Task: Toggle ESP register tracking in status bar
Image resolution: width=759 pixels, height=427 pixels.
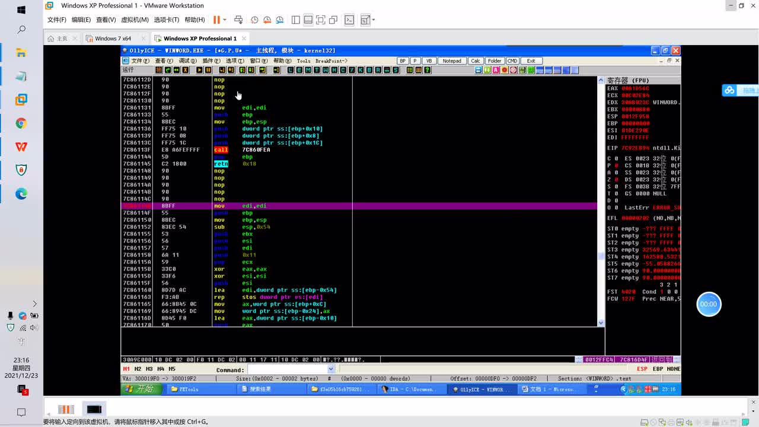Action: [x=642, y=369]
